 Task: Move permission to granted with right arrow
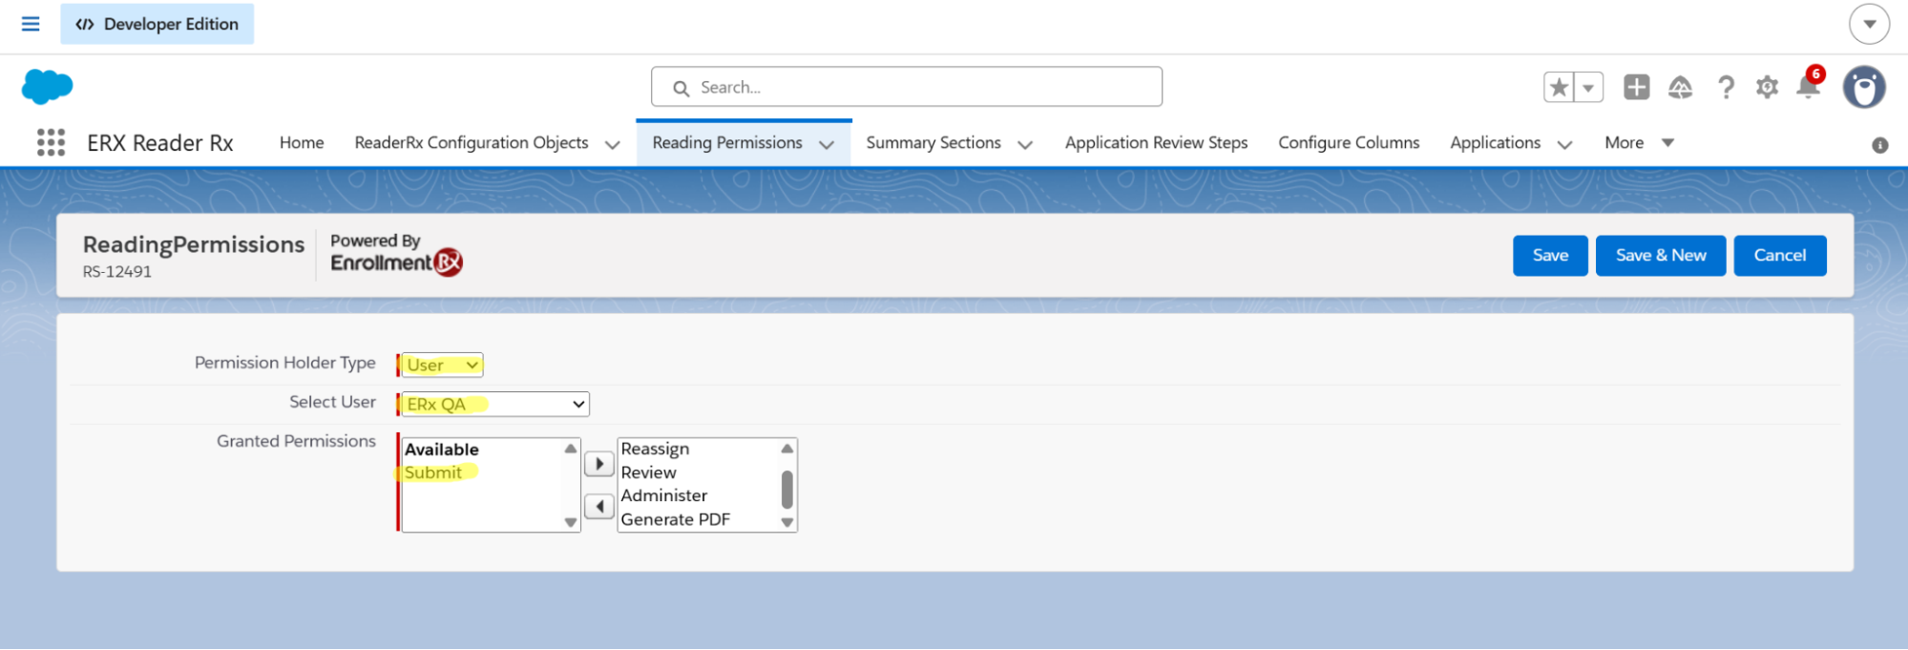click(x=598, y=464)
